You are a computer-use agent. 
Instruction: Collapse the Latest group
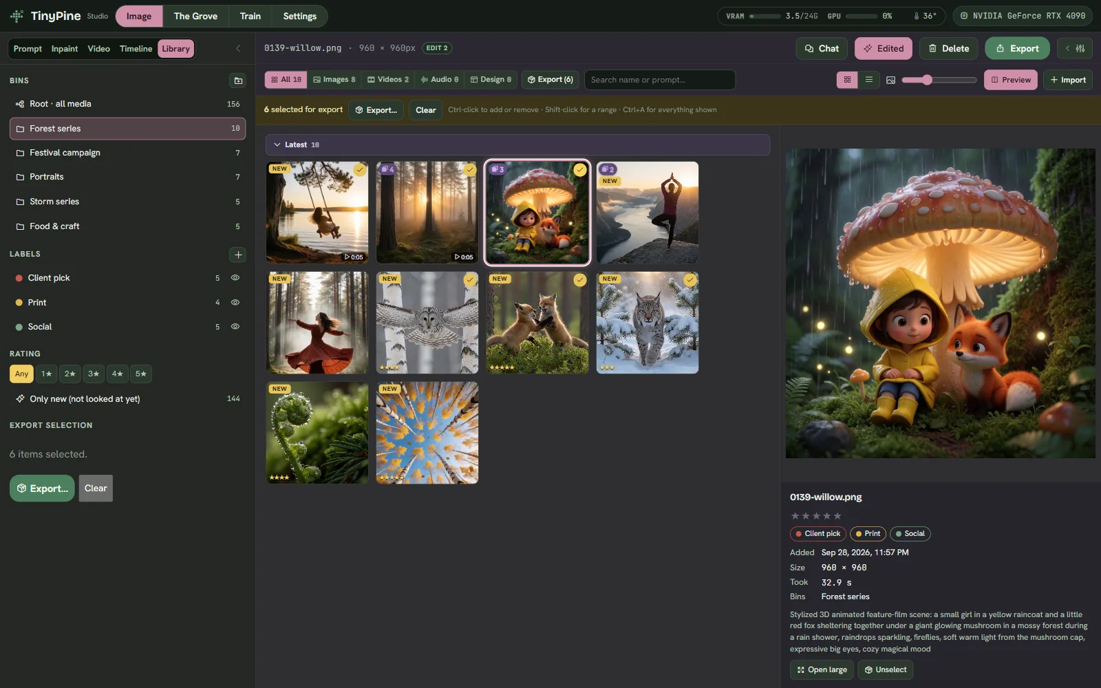click(277, 144)
